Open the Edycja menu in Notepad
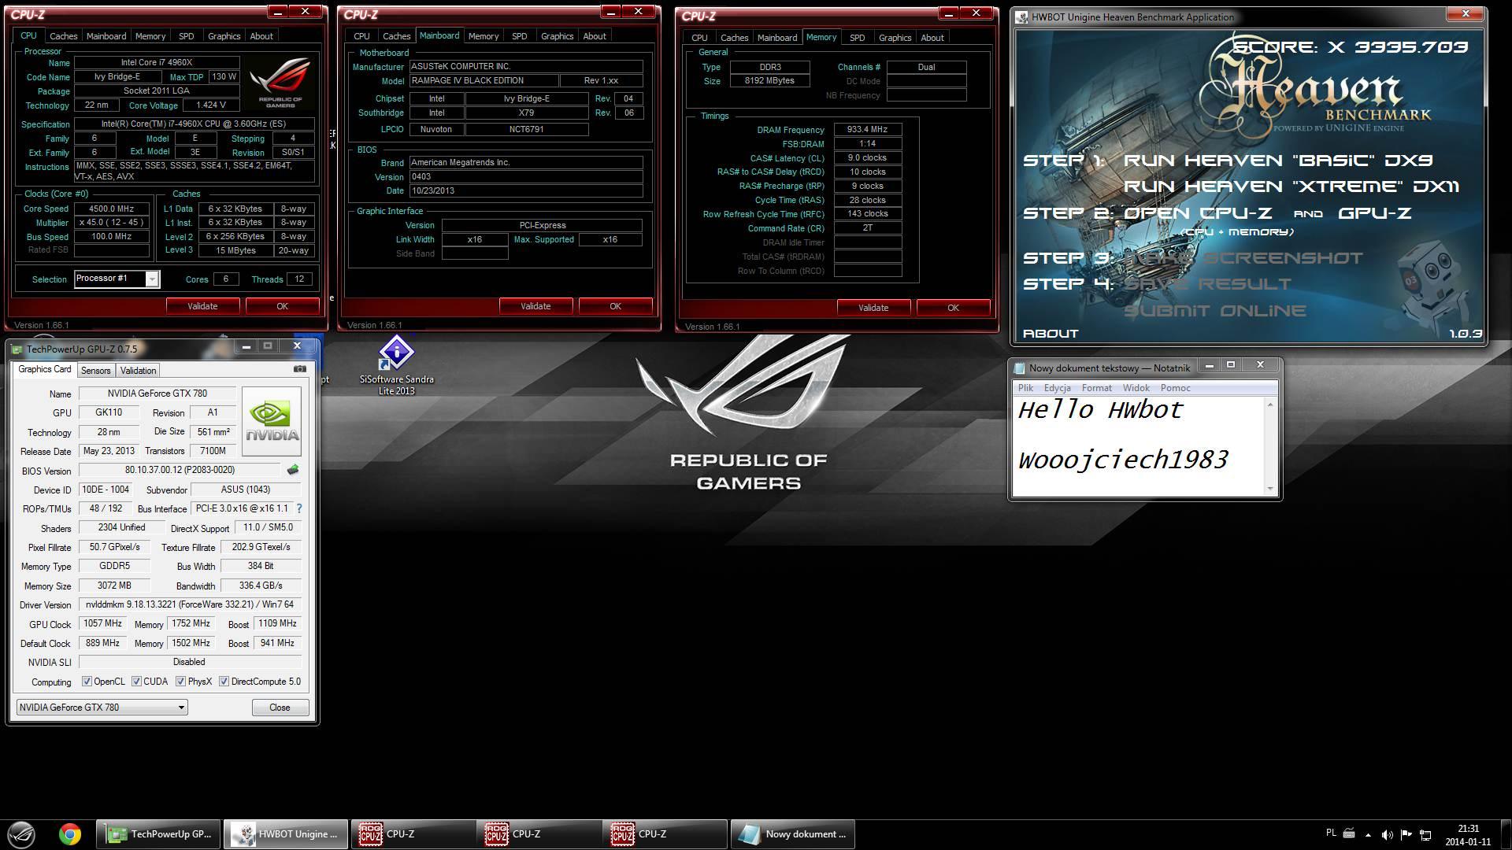1512x850 pixels. pyautogui.click(x=1057, y=388)
